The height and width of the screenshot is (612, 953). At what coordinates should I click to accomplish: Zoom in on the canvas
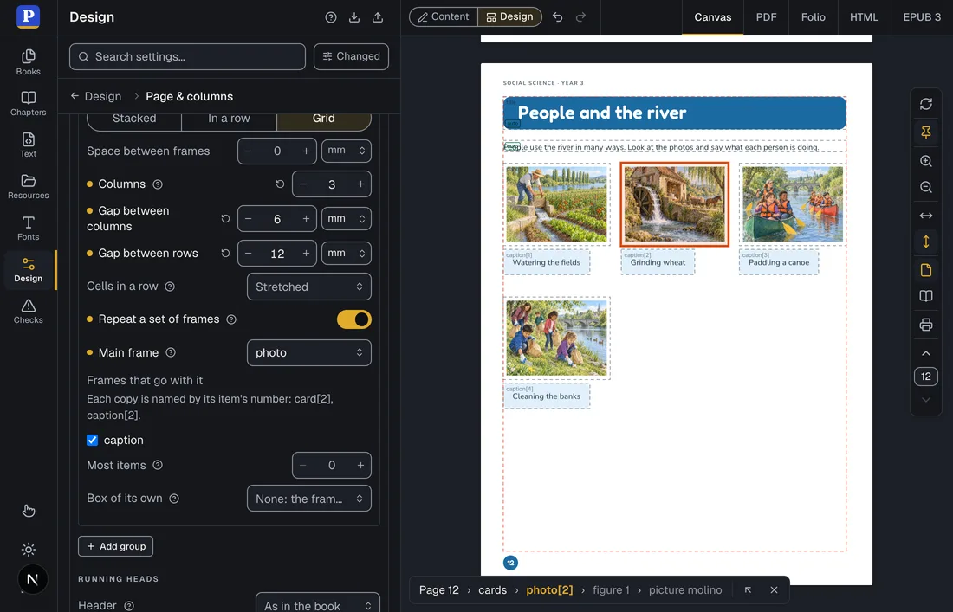(925, 161)
